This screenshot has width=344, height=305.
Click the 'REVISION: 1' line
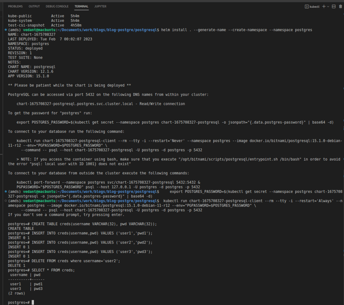coord(20,53)
